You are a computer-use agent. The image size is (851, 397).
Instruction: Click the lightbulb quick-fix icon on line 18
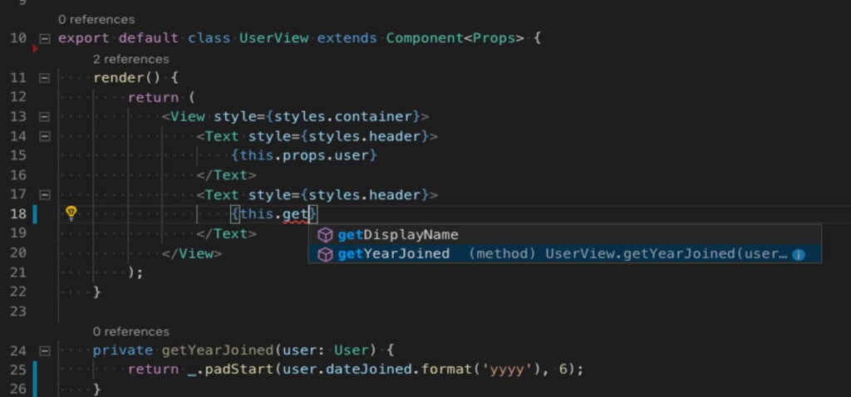click(71, 213)
